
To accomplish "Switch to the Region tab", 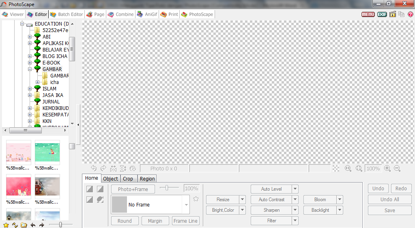I will point(147,179).
